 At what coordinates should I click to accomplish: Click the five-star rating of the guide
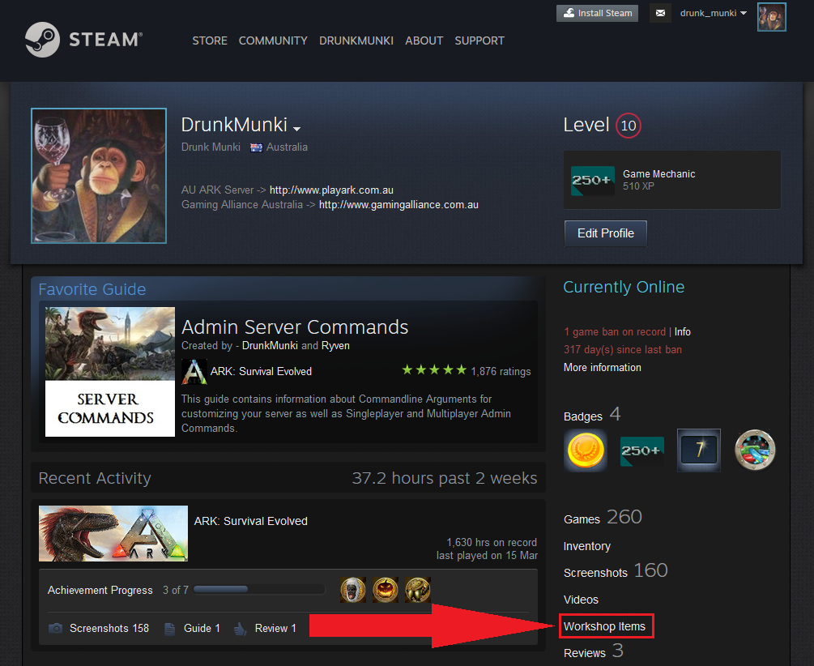click(x=434, y=370)
